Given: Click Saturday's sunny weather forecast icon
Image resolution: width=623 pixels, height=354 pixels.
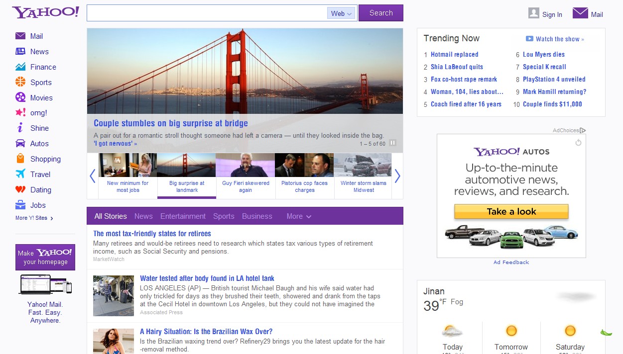Looking at the screenshot, I should point(570,331).
